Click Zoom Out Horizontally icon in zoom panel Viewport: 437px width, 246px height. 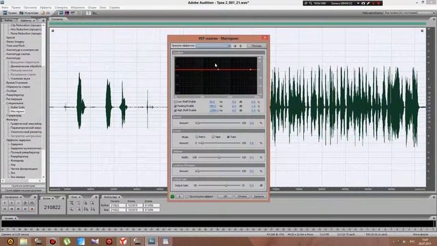pos(79,204)
